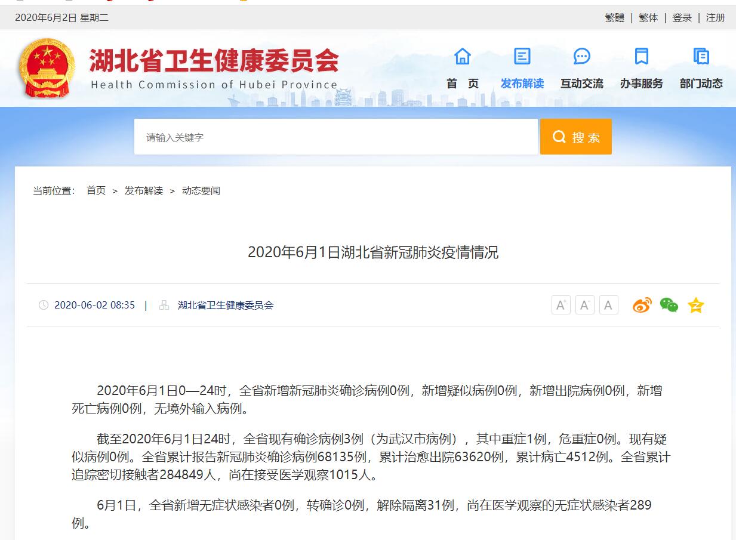
Task: Share the article to Weibo
Action: pyautogui.click(x=642, y=306)
